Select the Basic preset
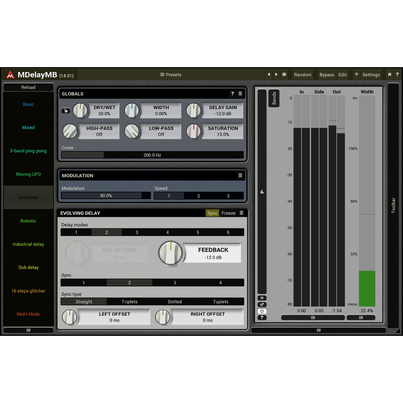 [28, 104]
